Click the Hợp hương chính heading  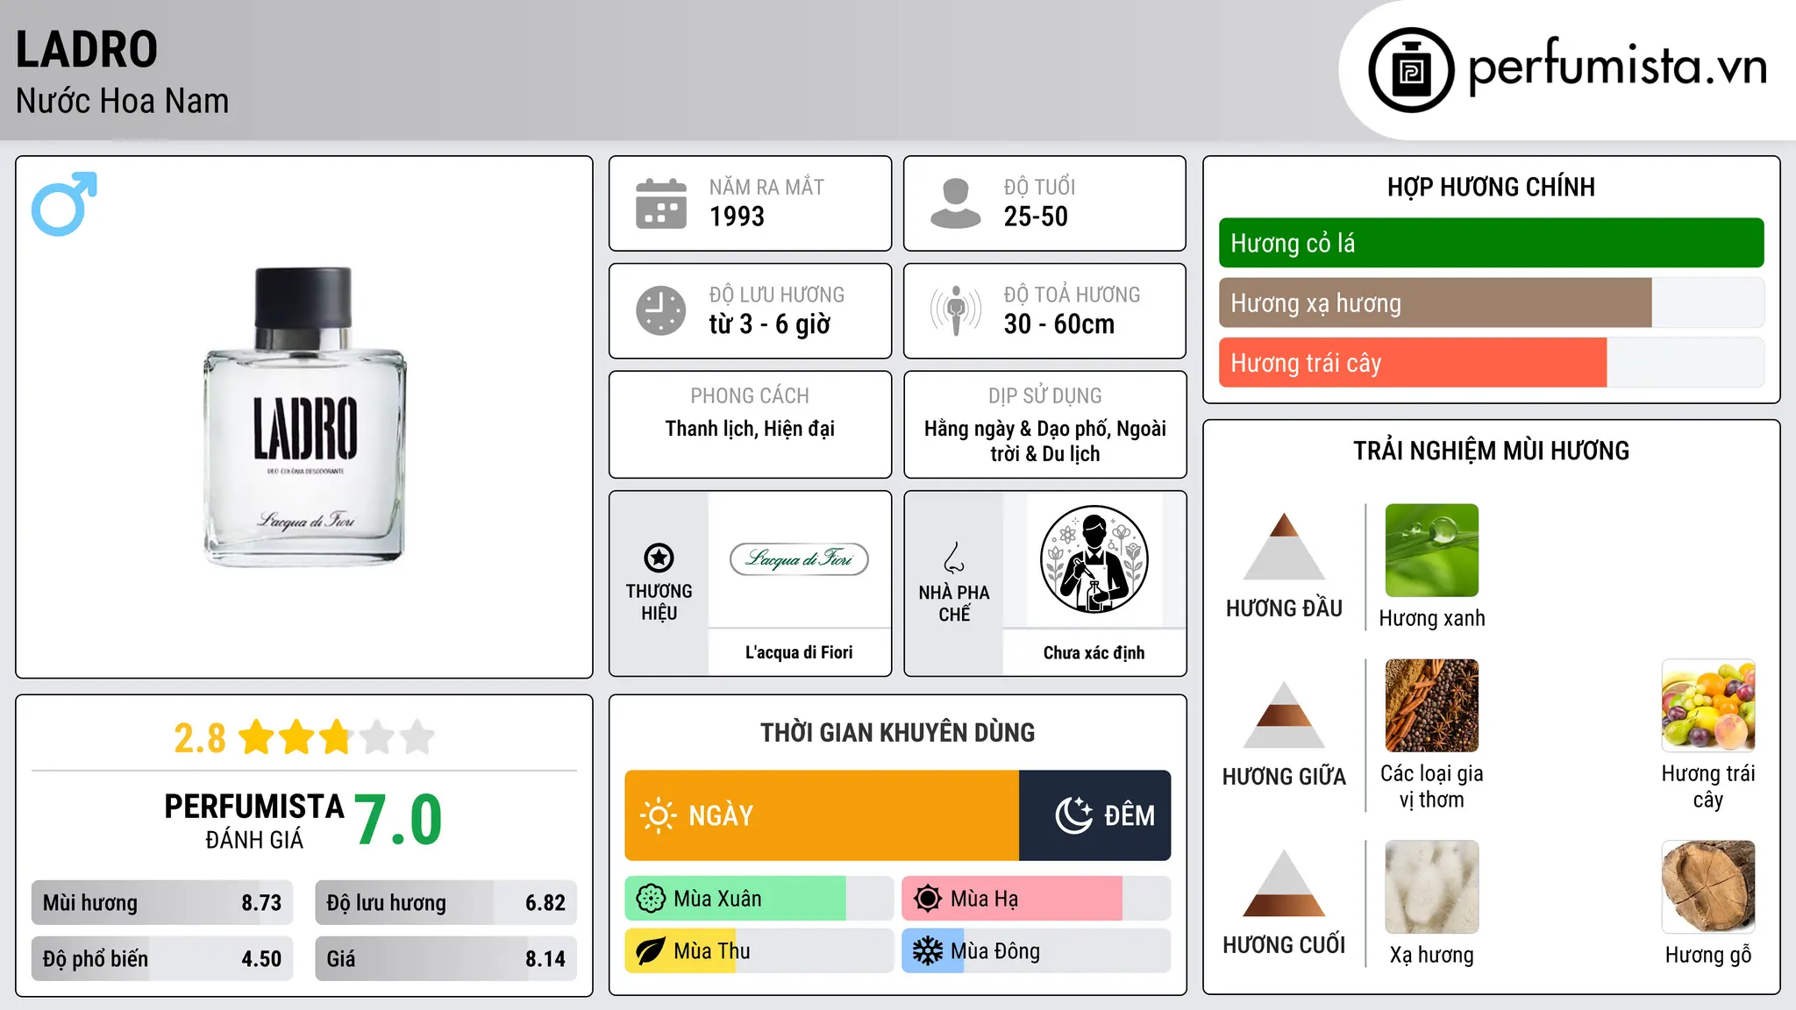[x=1491, y=187]
